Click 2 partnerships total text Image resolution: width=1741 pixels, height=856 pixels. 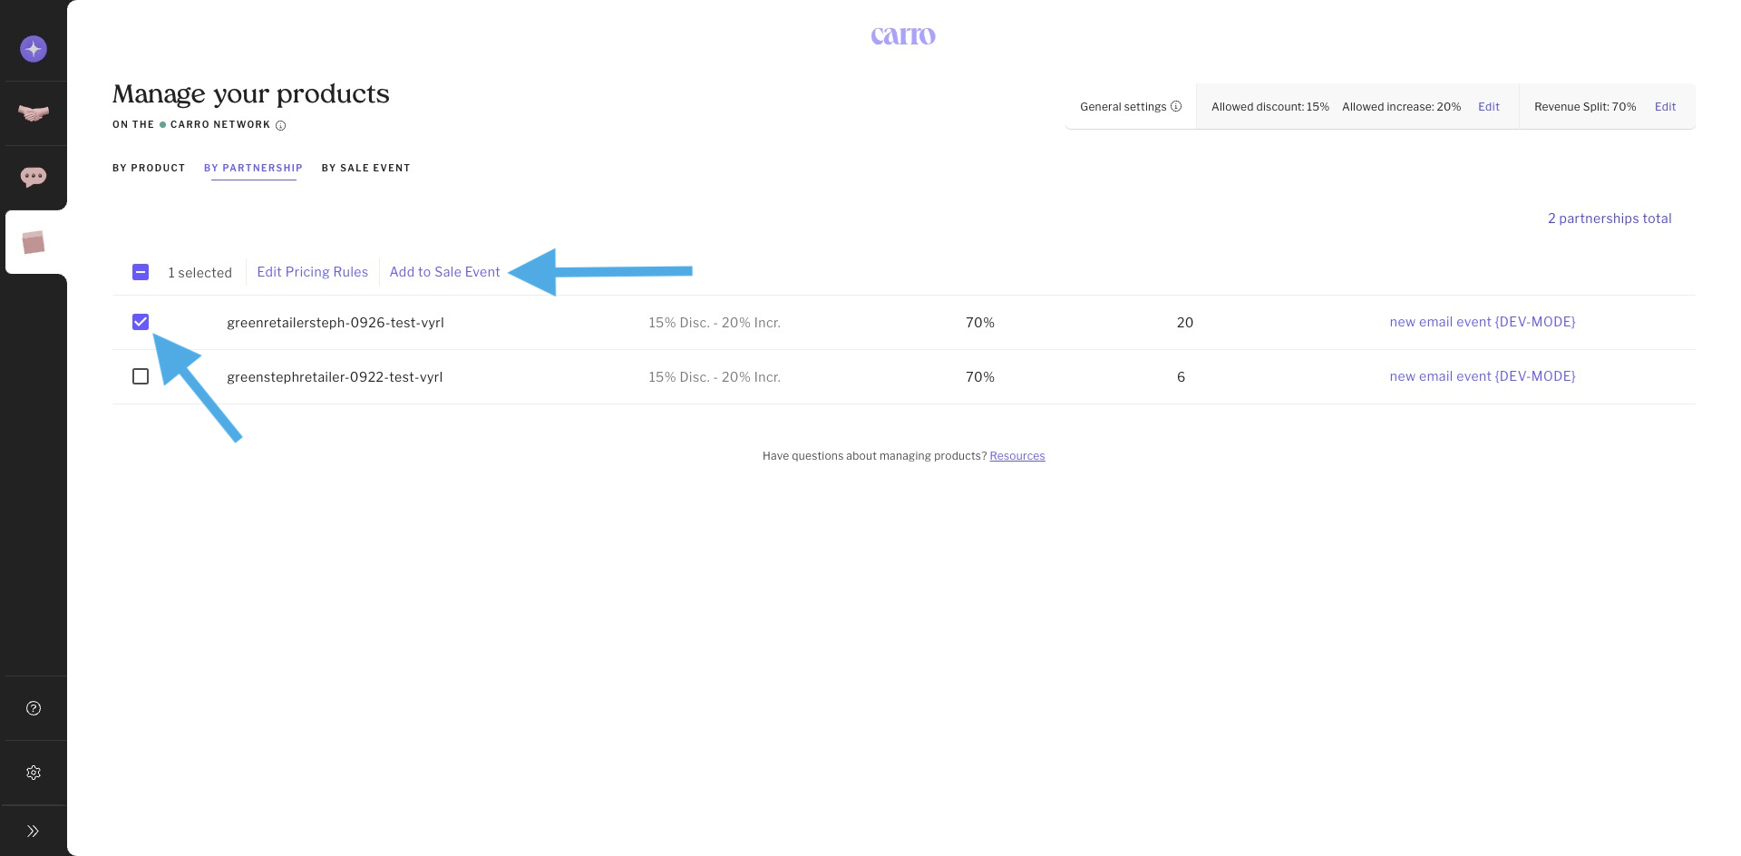tap(1610, 219)
